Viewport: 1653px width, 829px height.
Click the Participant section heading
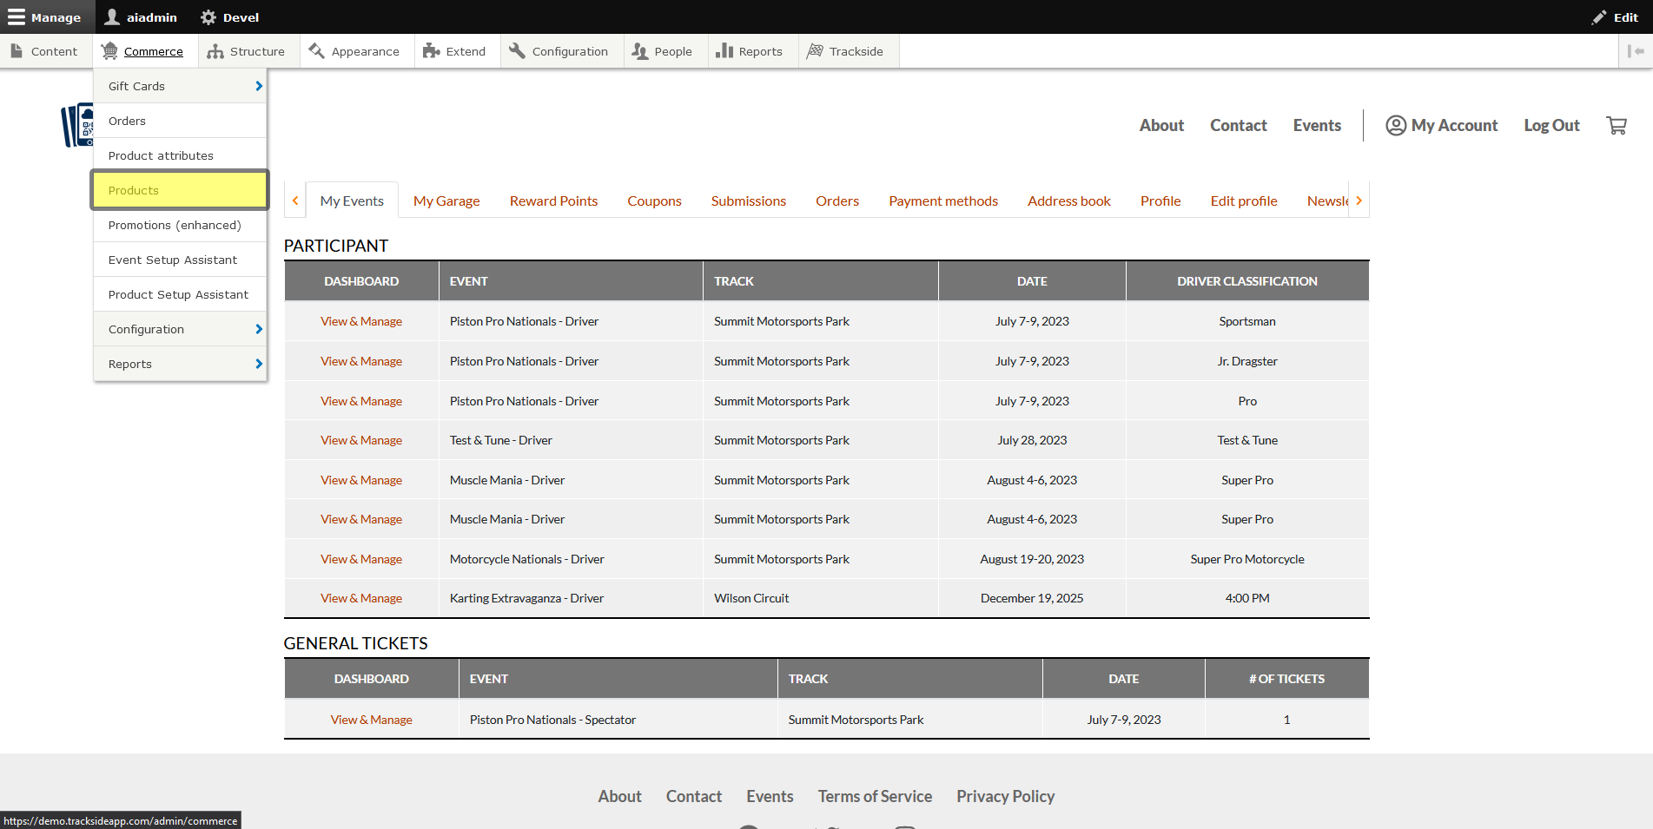point(336,246)
